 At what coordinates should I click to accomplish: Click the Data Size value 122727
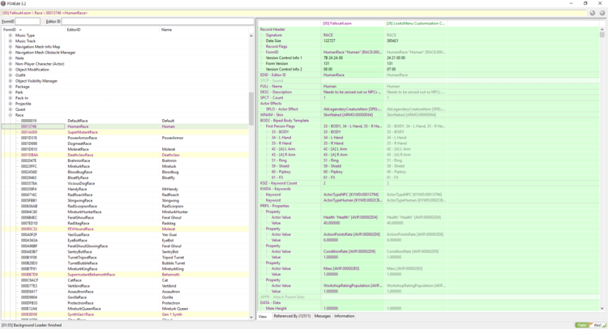pos(329,41)
